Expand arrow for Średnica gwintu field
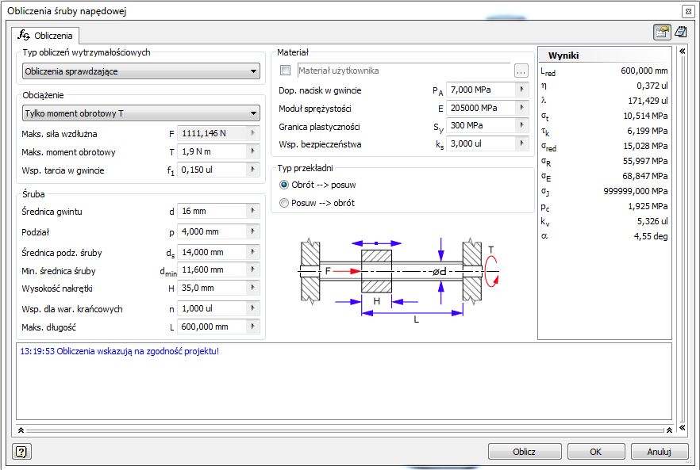The height and width of the screenshot is (470, 700). [x=252, y=211]
